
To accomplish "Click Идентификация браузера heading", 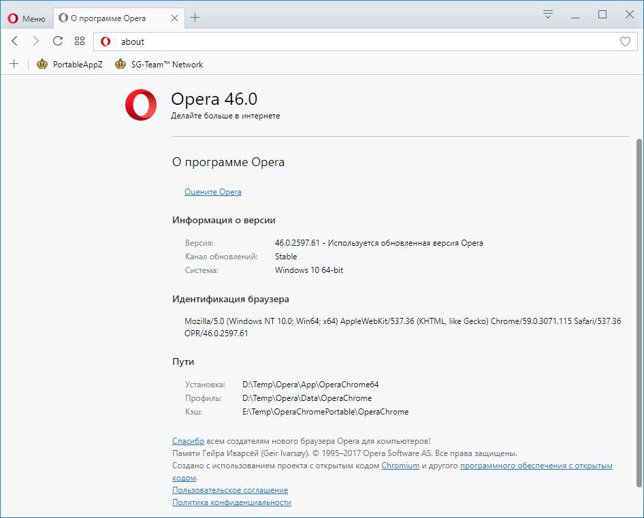I will (230, 299).
